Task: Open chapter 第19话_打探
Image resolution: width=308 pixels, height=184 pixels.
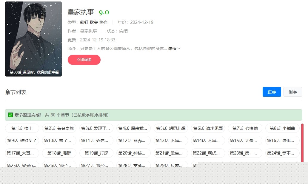Action: (x=96, y=152)
